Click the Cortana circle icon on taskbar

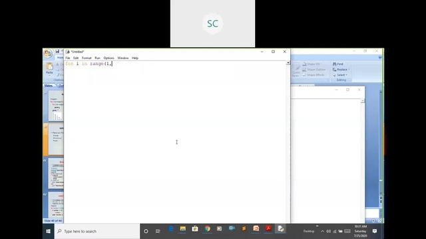click(146, 231)
